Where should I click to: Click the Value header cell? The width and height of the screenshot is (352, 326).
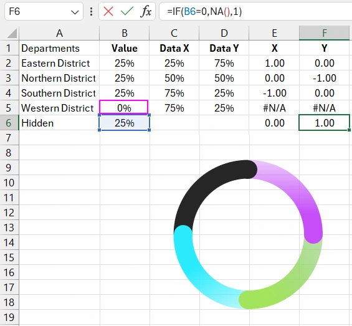(x=125, y=48)
